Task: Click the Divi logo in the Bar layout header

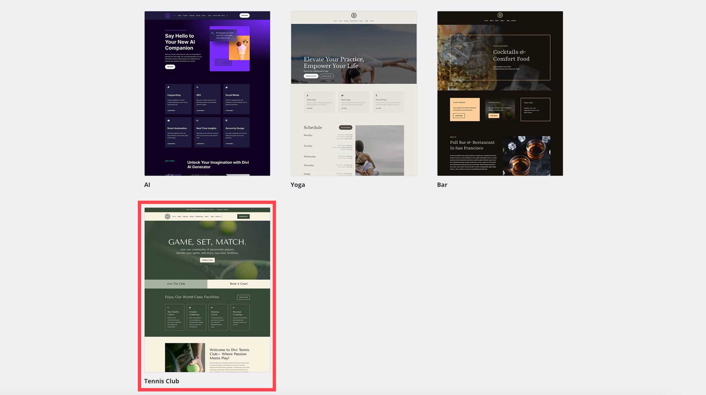Action: pyautogui.click(x=500, y=16)
